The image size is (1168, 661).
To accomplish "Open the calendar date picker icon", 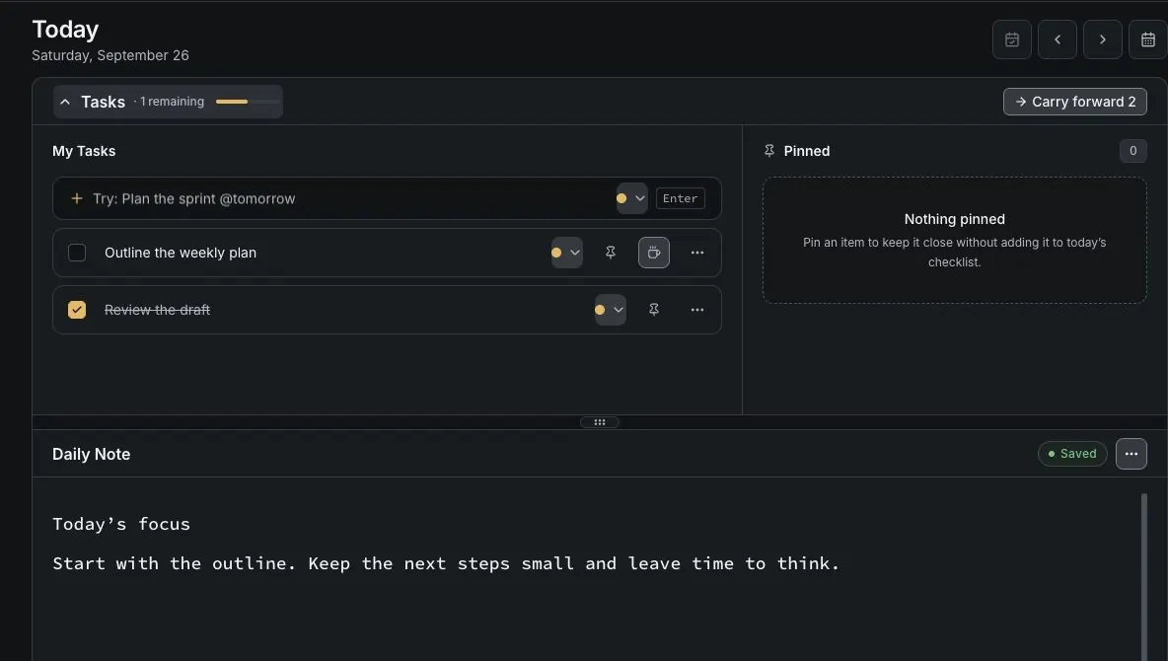I will [1148, 39].
